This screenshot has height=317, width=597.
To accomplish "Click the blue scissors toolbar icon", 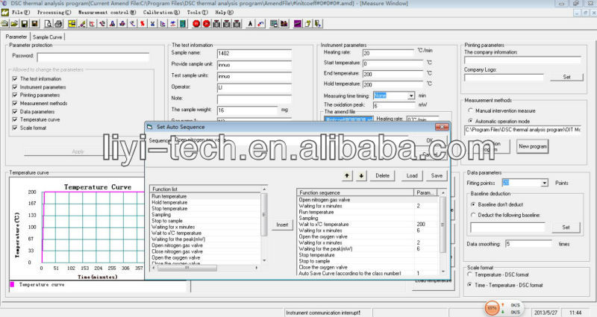I will pos(152,24).
